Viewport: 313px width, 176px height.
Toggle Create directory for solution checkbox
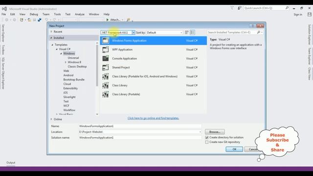(207, 137)
